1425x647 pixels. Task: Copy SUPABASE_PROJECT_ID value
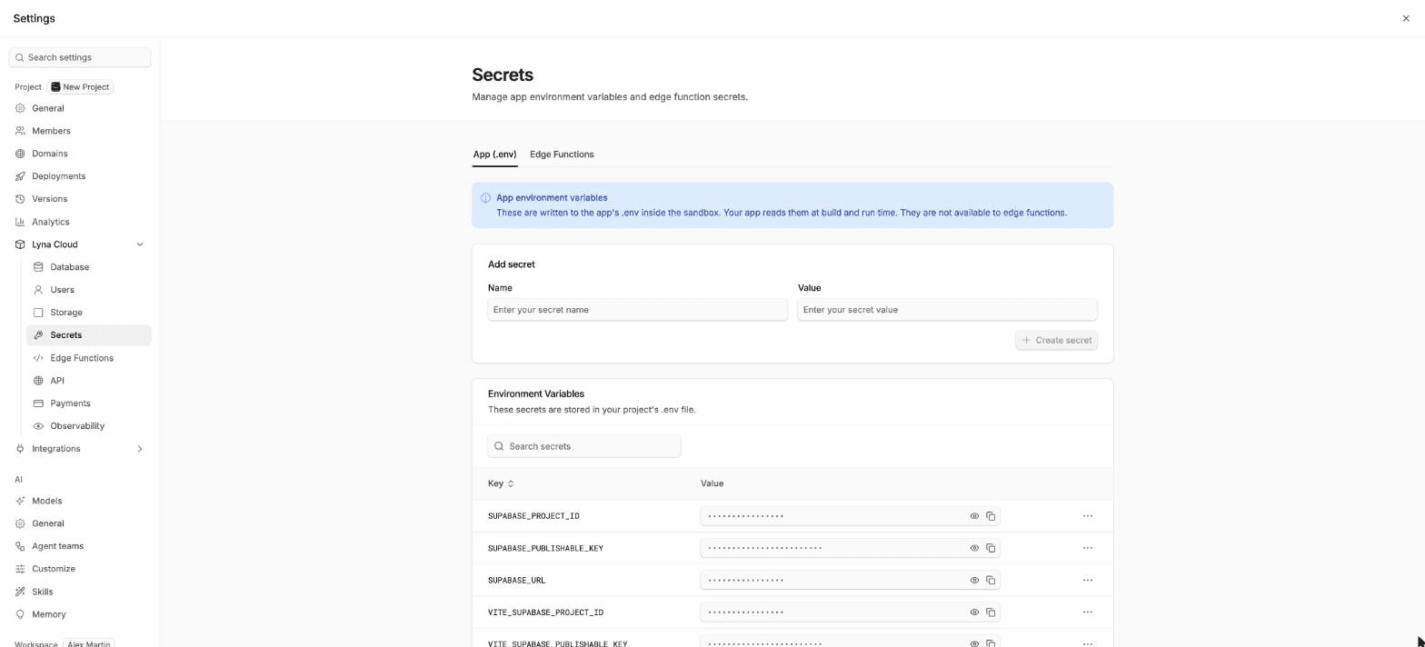coord(991,516)
